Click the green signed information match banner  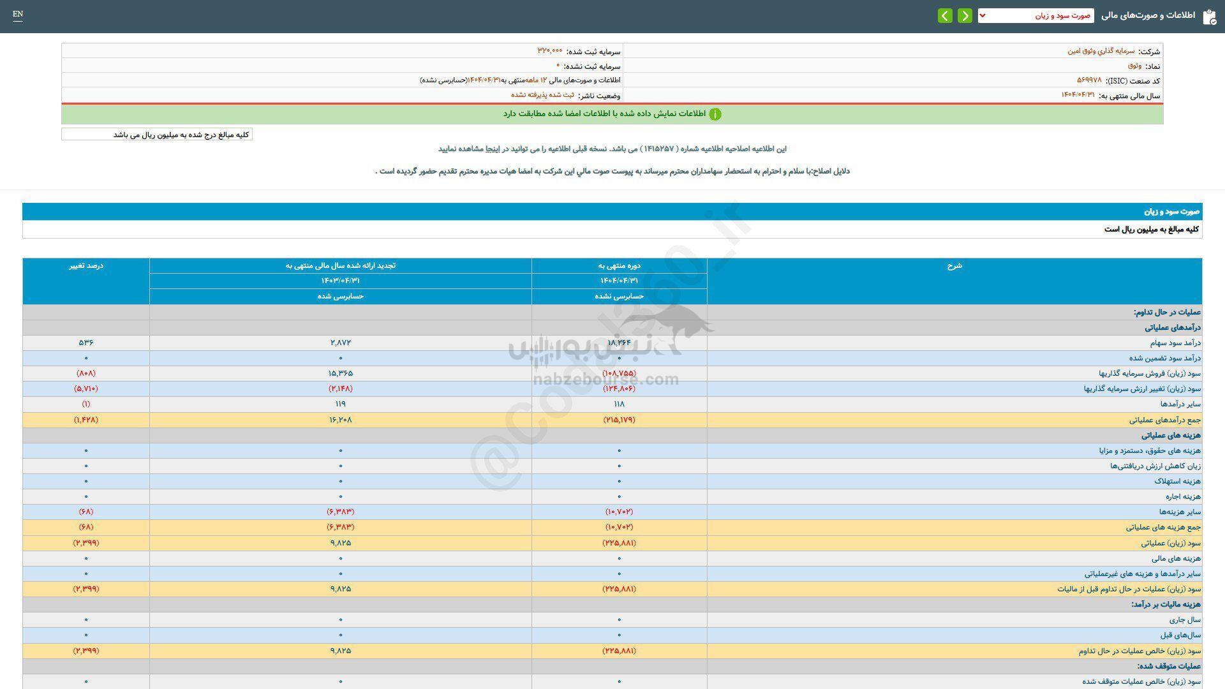pyautogui.click(x=611, y=114)
